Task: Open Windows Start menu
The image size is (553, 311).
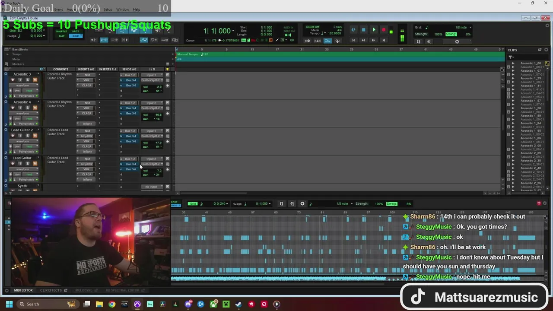Action: 9,304
